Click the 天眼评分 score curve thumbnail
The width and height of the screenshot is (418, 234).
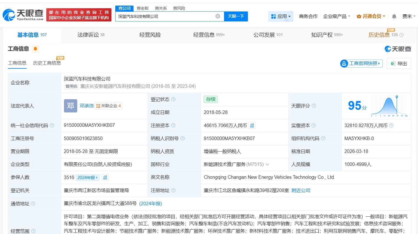point(389,106)
